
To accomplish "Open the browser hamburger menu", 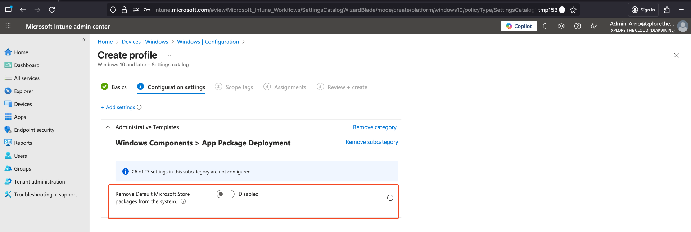I will (681, 10).
